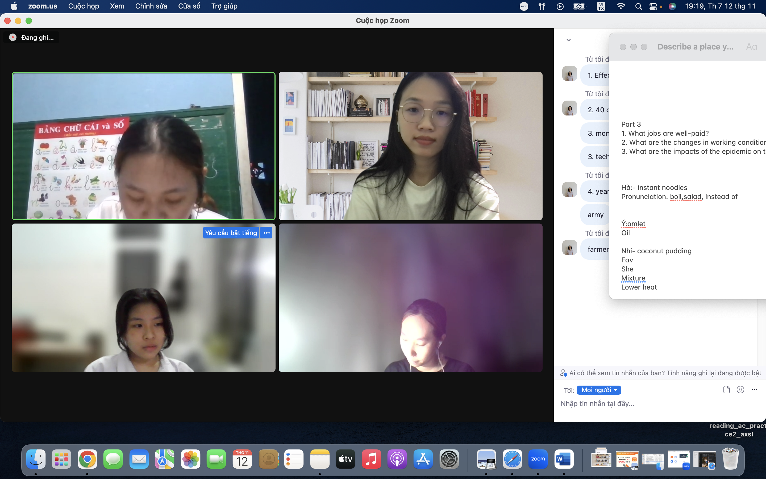Click Yêu cầu bật tiếng button
Image resolution: width=766 pixels, height=479 pixels.
click(231, 233)
